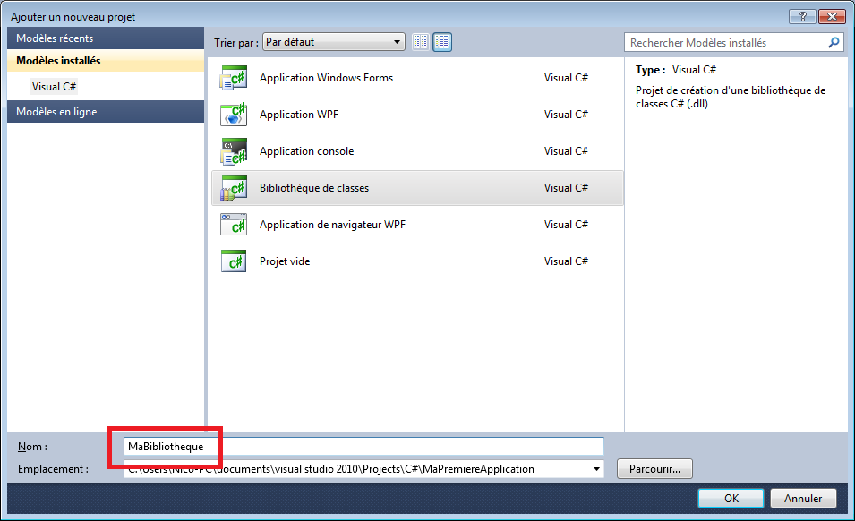Click the Application Windows Forms template icon
Screen dimensions: 855x521
coord(233,78)
